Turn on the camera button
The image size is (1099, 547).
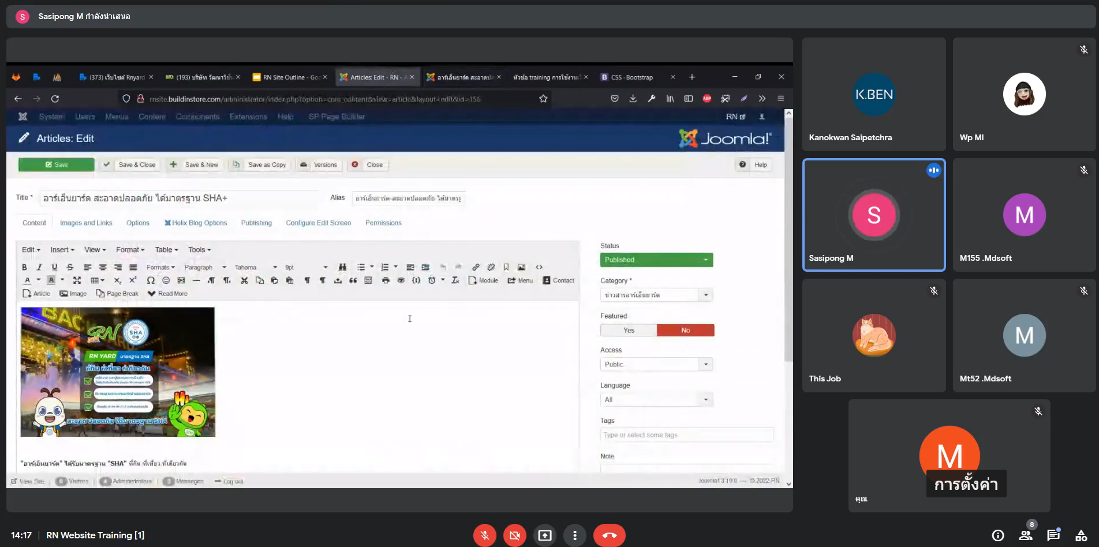click(x=515, y=535)
